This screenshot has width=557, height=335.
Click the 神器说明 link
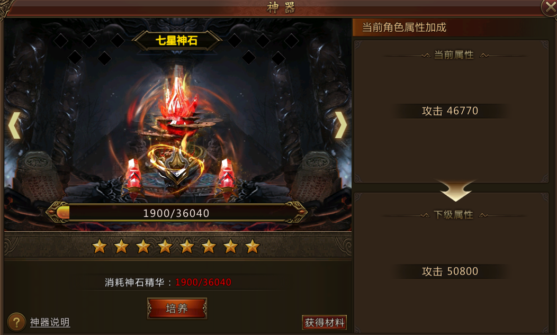[x=50, y=322]
